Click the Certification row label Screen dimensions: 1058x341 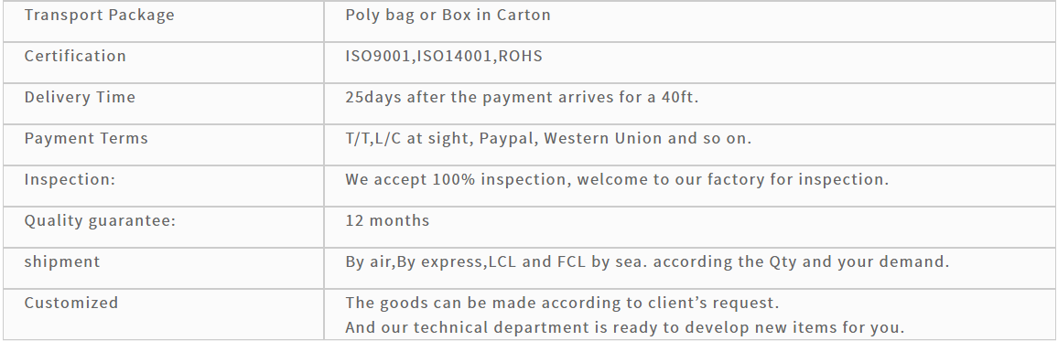pos(75,56)
